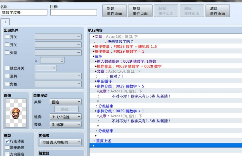The width and height of the screenshot is (242, 156).
Task: Select command 操作变量 #0028 数字 = 随机数 1..5
Action: 166,47
